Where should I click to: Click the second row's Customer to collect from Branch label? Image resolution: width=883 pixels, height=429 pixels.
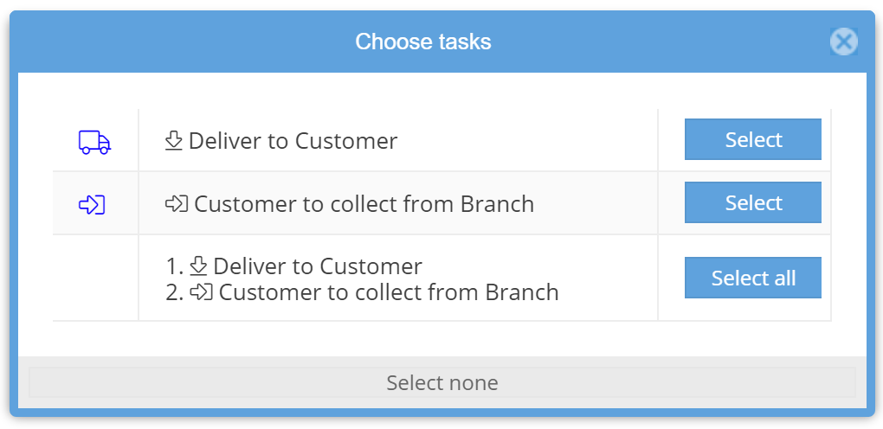[364, 204]
